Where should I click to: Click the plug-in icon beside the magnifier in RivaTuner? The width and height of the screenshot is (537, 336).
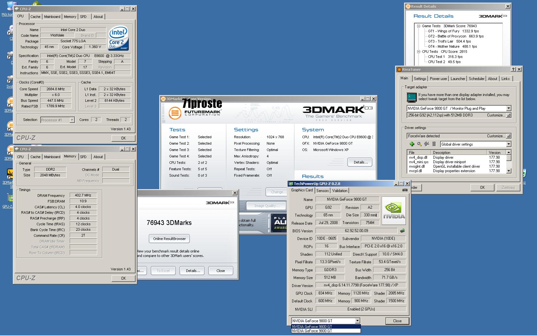(x=427, y=144)
